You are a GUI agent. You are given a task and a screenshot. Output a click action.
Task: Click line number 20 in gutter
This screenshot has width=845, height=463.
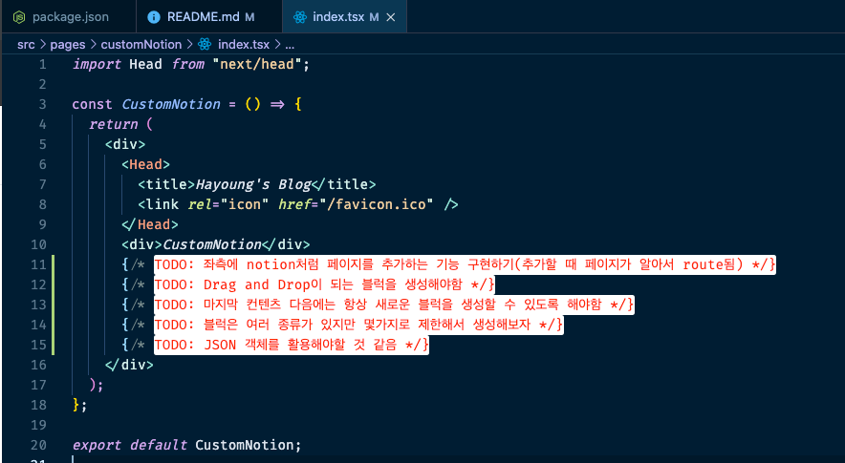(x=38, y=445)
